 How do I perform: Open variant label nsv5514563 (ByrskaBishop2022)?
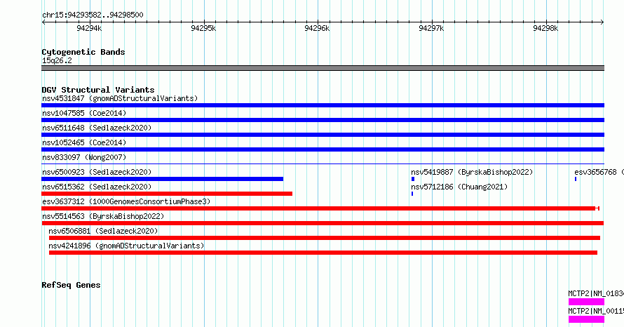(103, 216)
